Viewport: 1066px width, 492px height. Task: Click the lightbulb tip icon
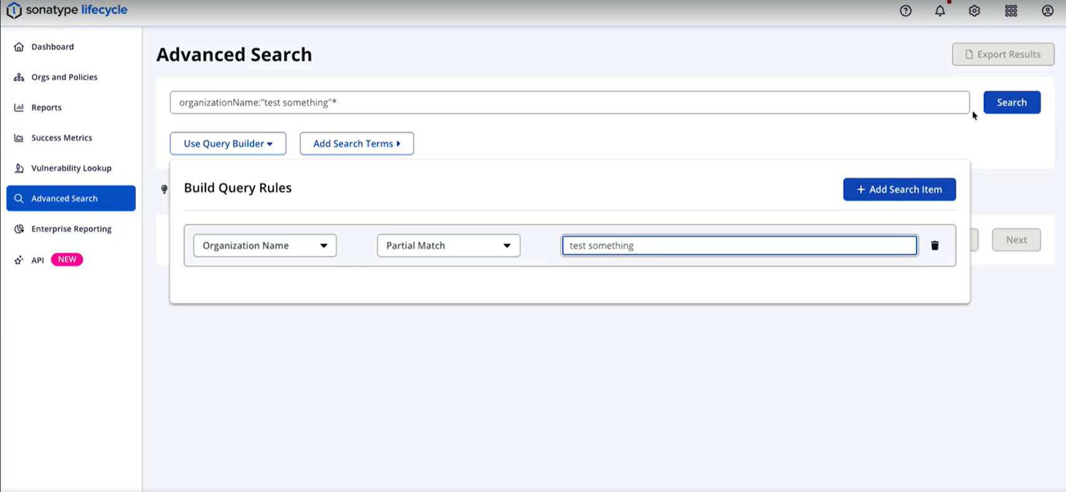point(164,189)
